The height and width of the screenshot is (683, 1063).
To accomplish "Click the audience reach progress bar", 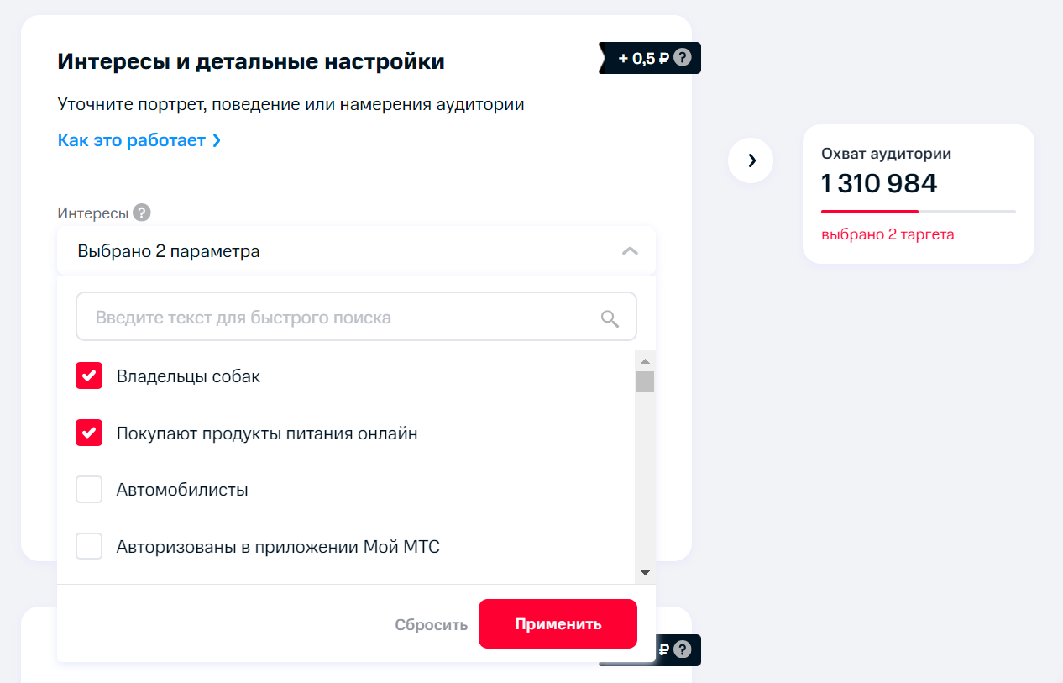I will pyautogui.click(x=918, y=212).
